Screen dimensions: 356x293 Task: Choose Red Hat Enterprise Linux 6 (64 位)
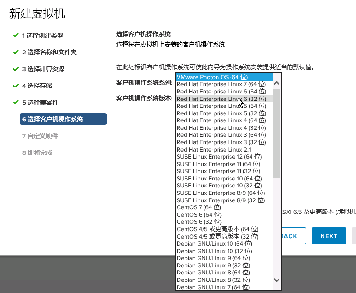click(224, 92)
